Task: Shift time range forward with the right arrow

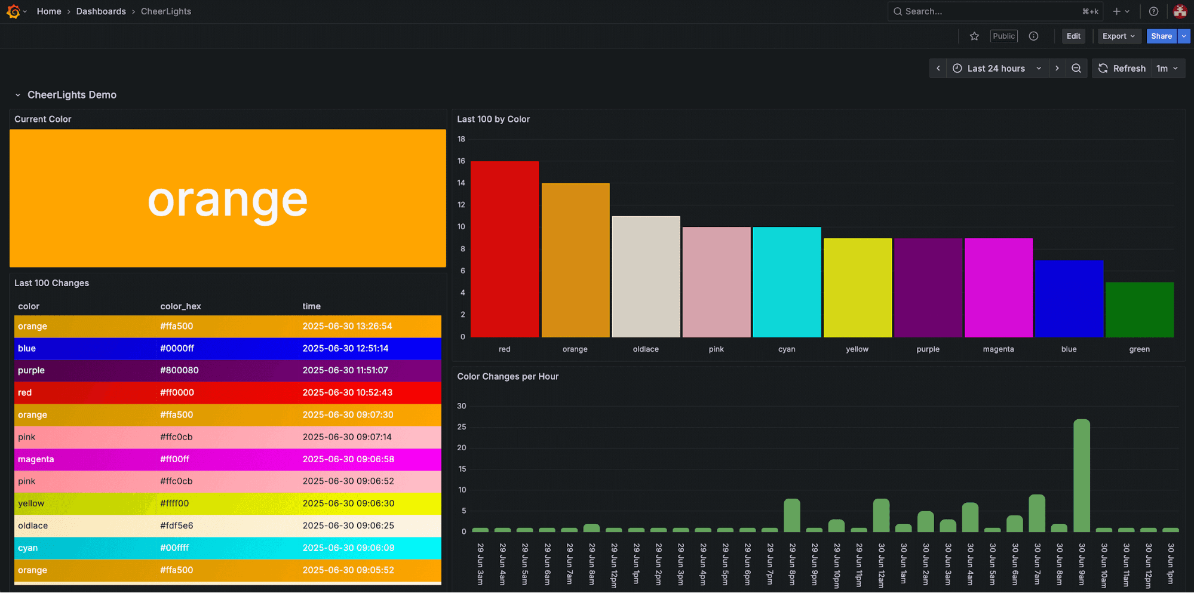Action: (1057, 68)
